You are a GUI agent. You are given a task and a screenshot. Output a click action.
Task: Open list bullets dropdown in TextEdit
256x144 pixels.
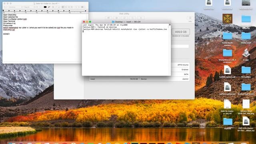point(83,7)
